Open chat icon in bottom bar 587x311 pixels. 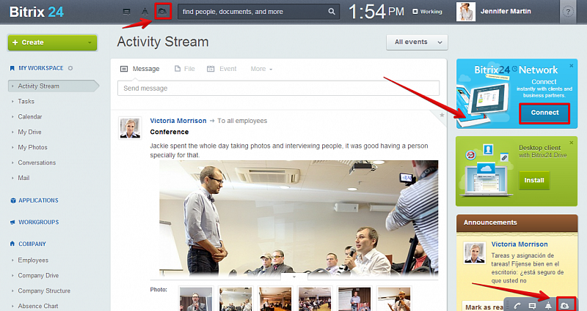pos(532,306)
